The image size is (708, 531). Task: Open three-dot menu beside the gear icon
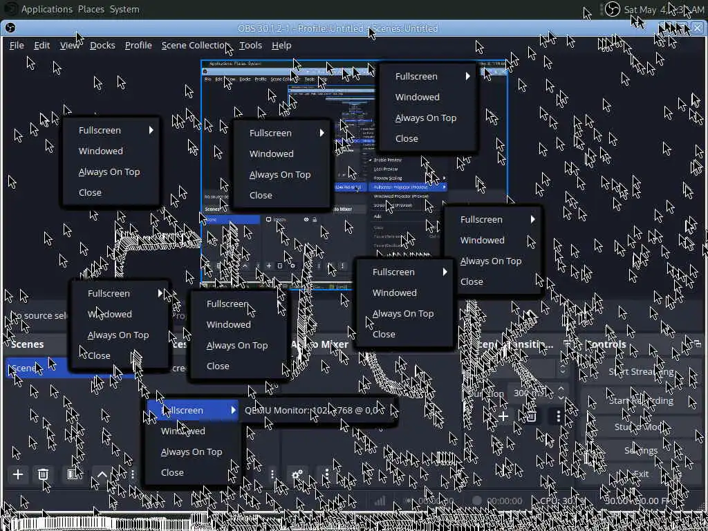[327, 474]
